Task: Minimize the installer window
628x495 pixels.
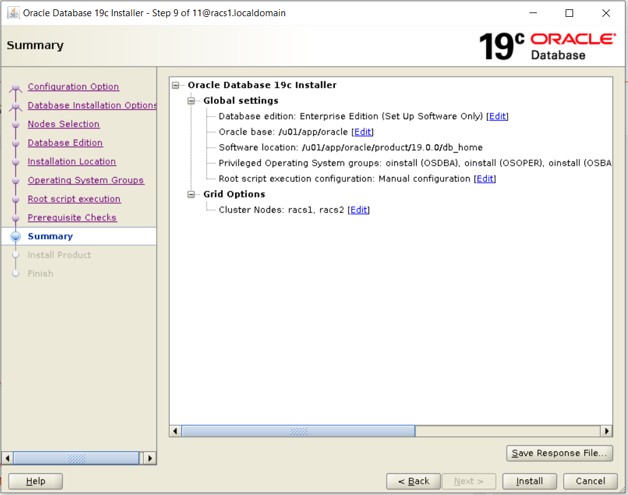Action: pyautogui.click(x=533, y=13)
